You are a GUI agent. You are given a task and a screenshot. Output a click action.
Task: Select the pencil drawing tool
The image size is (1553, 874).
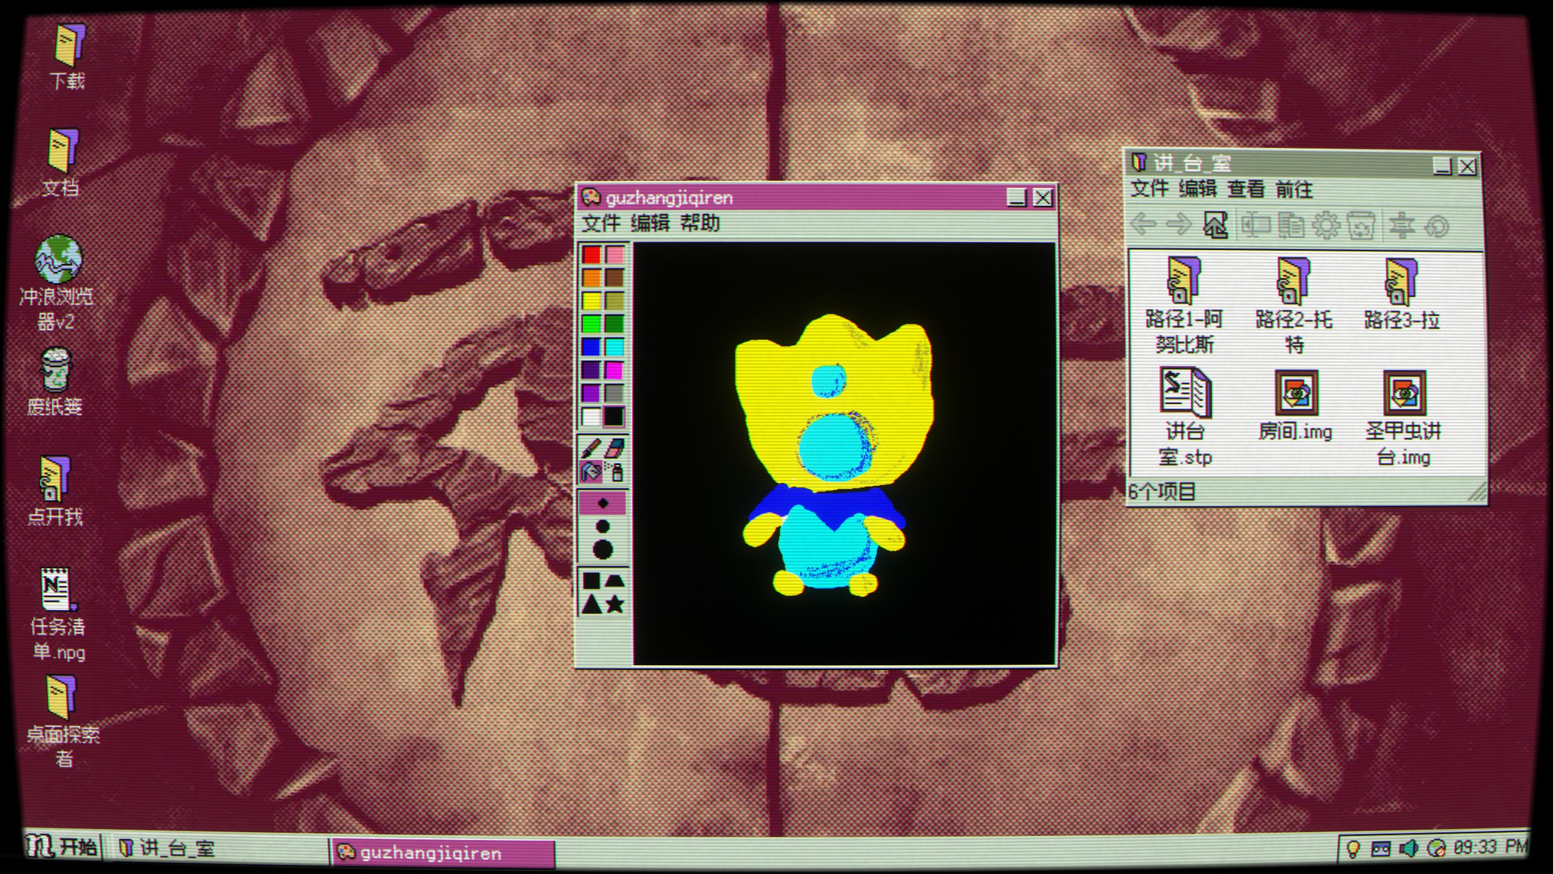[591, 449]
